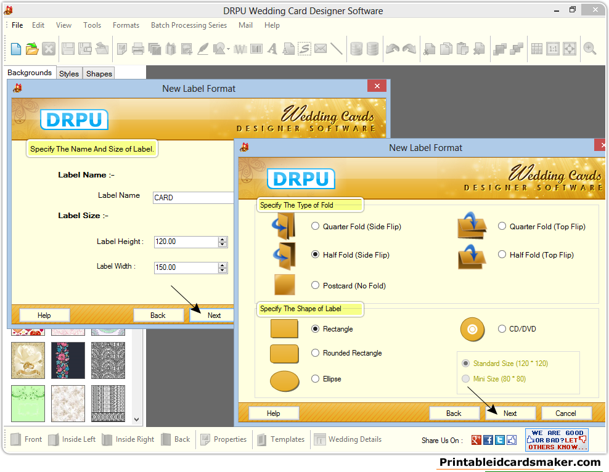Click Back in fold type dialog
This screenshot has width=609, height=472.
tap(454, 413)
